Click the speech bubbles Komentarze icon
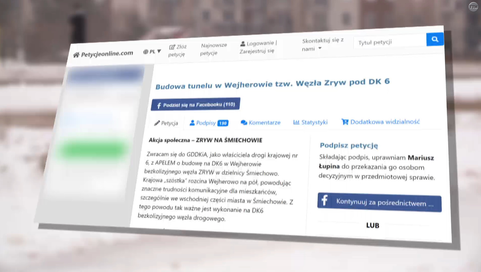This screenshot has height=272, width=481. [x=244, y=123]
